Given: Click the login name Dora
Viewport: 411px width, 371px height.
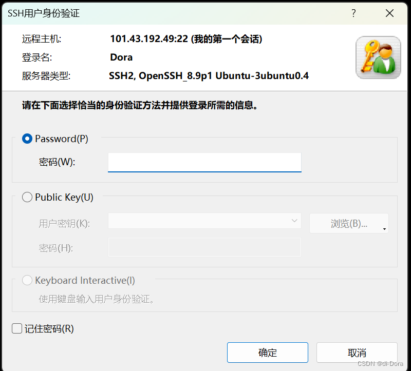Looking at the screenshot, I should [121, 57].
